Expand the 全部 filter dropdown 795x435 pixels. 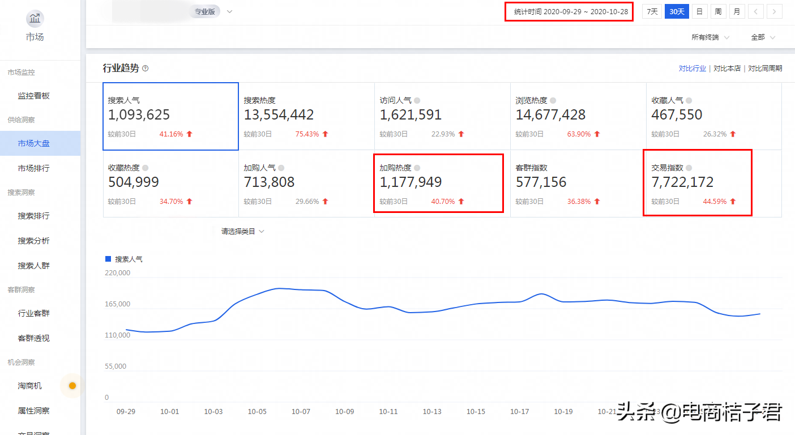tap(763, 37)
